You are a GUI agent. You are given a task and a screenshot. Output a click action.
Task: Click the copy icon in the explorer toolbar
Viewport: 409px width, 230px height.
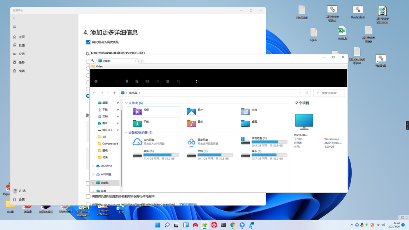tap(127, 81)
